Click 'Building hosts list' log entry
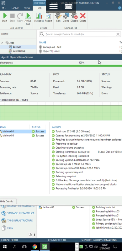This screenshot has width=122, height=251. [x=103, y=207]
